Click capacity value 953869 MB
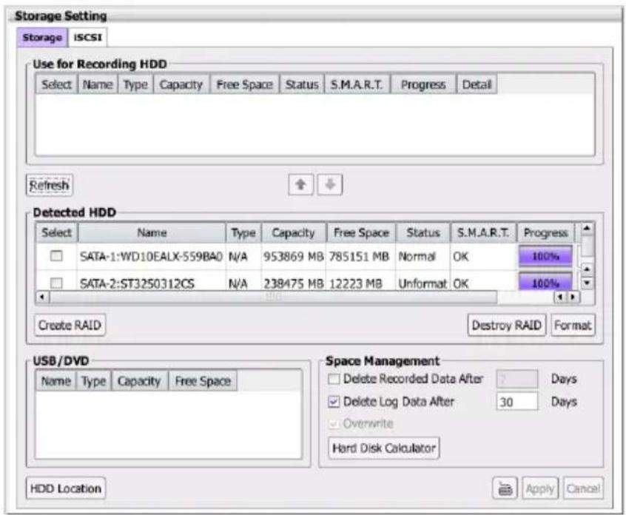This screenshot has height=515, width=626. [294, 256]
